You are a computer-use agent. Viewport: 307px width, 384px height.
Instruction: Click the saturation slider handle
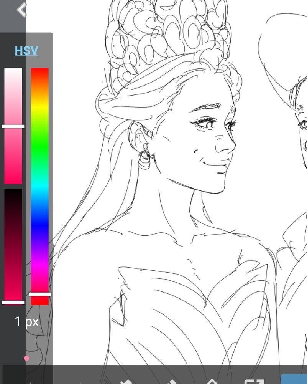click(13, 126)
